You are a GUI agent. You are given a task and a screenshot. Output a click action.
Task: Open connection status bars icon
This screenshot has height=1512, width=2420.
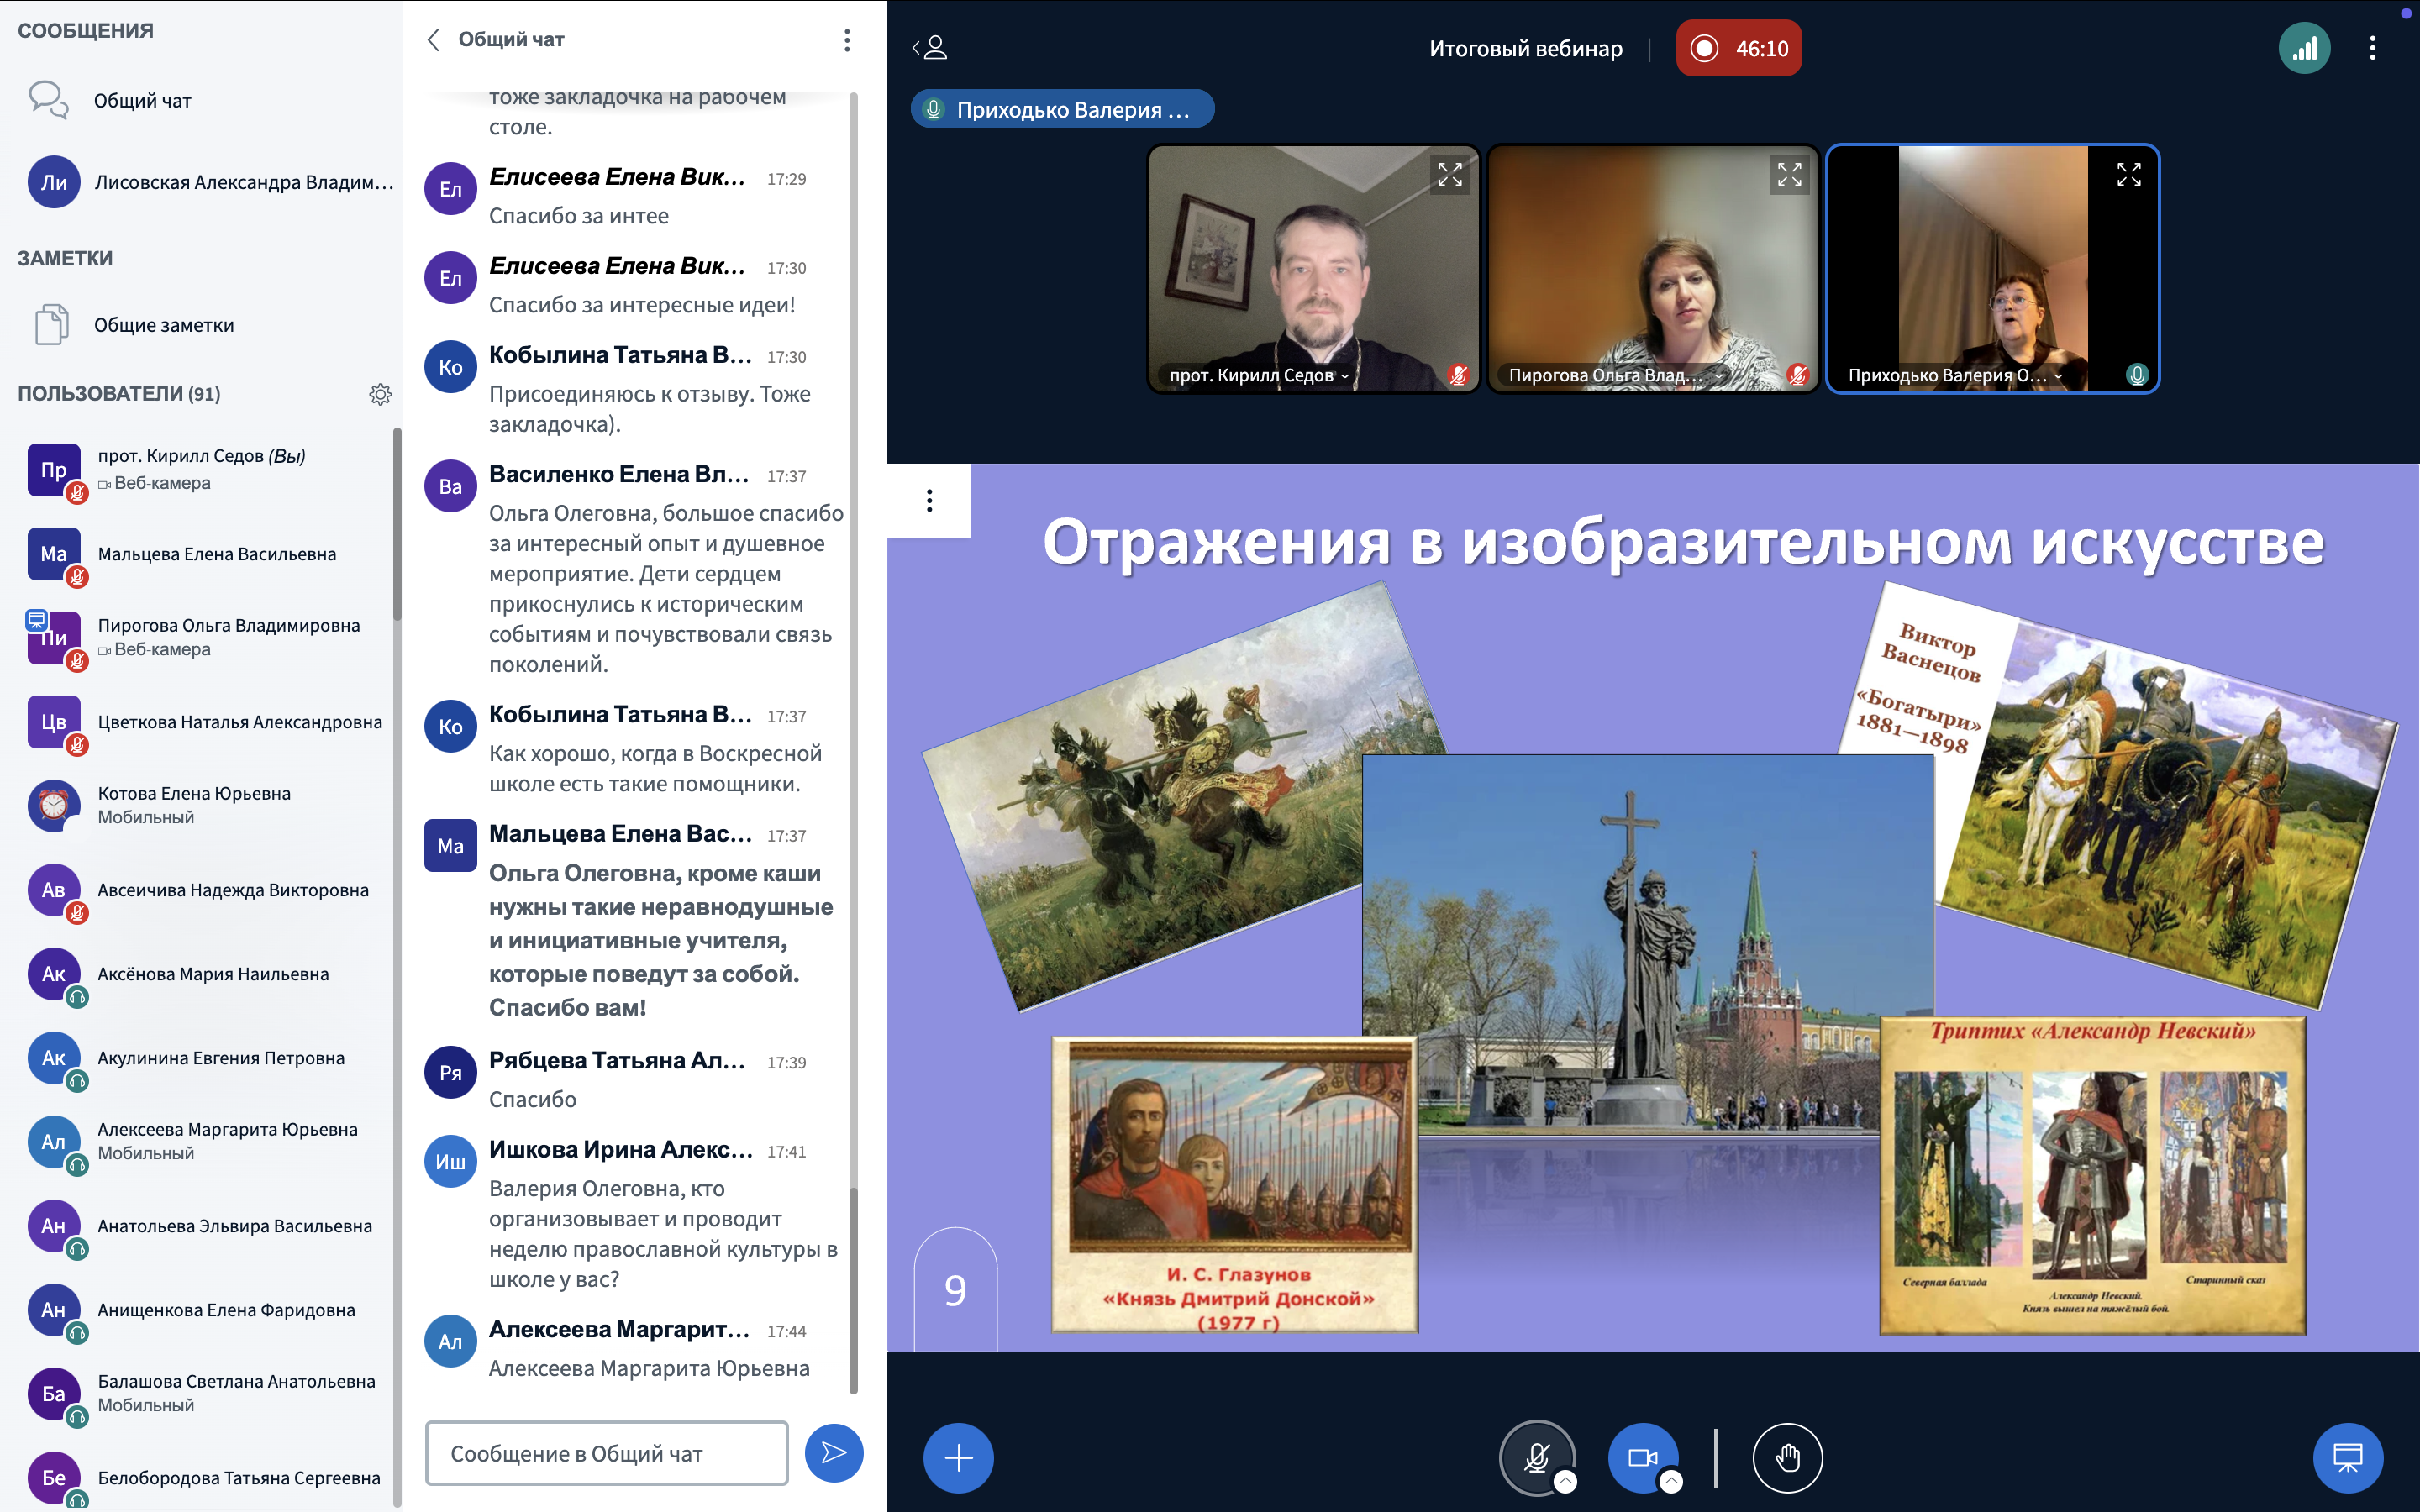pos(2304,48)
